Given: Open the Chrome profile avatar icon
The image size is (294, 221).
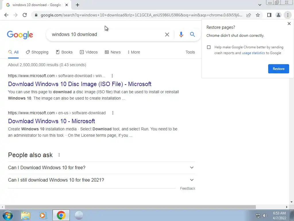Looking at the screenshot, I should (x=278, y=15).
